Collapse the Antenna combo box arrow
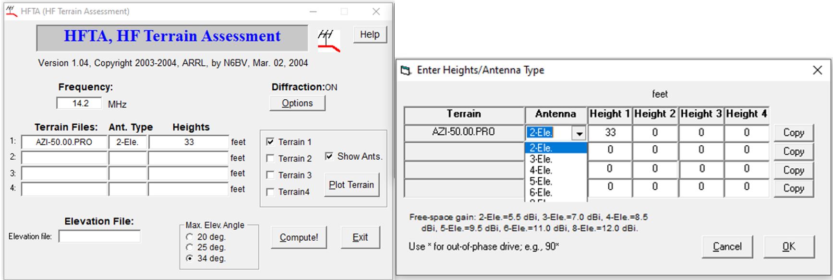Viewport: 833px width, 280px height. point(579,133)
